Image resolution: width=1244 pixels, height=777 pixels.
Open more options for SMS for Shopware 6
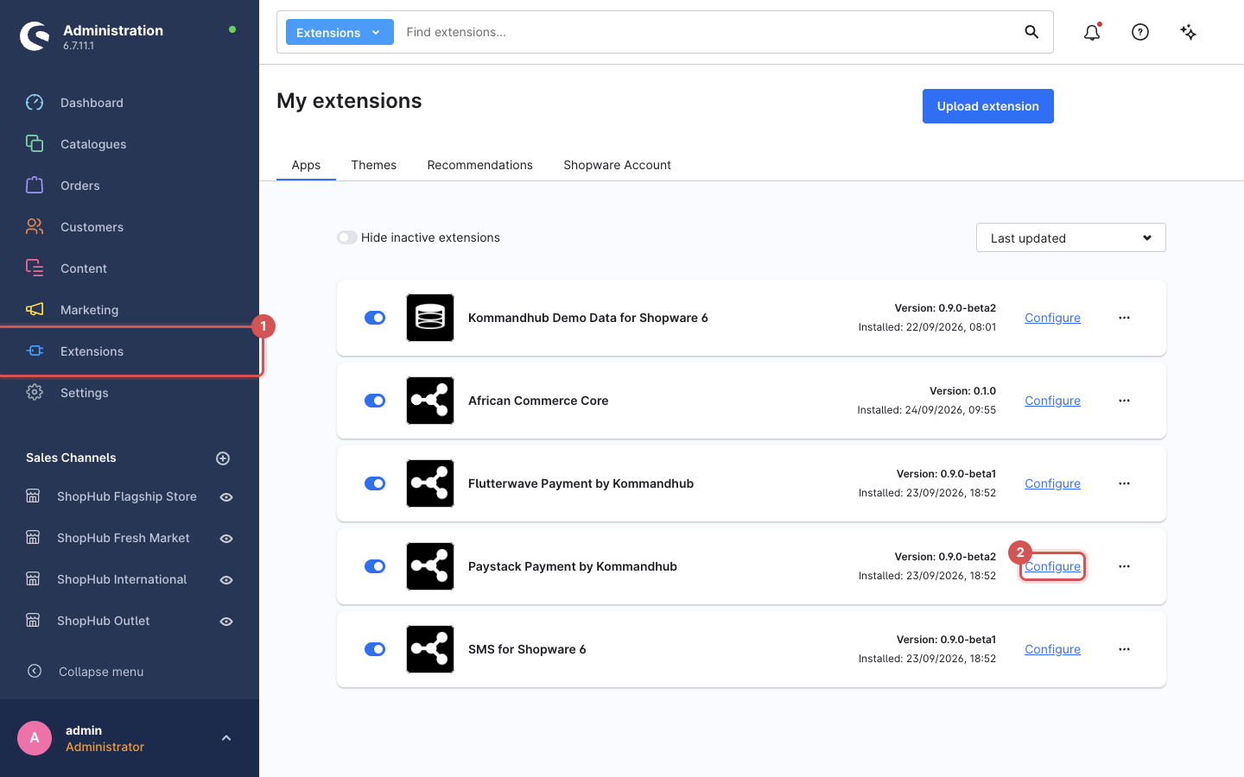pos(1124,649)
